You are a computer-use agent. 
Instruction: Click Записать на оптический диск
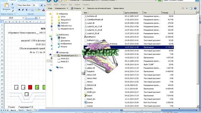click(99, 8)
